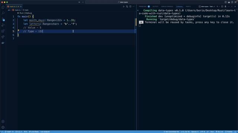Viewport: 238px width, 133px height.
Task: Select the data-types Task terminal label
Action: pyautogui.click(x=207, y=7)
